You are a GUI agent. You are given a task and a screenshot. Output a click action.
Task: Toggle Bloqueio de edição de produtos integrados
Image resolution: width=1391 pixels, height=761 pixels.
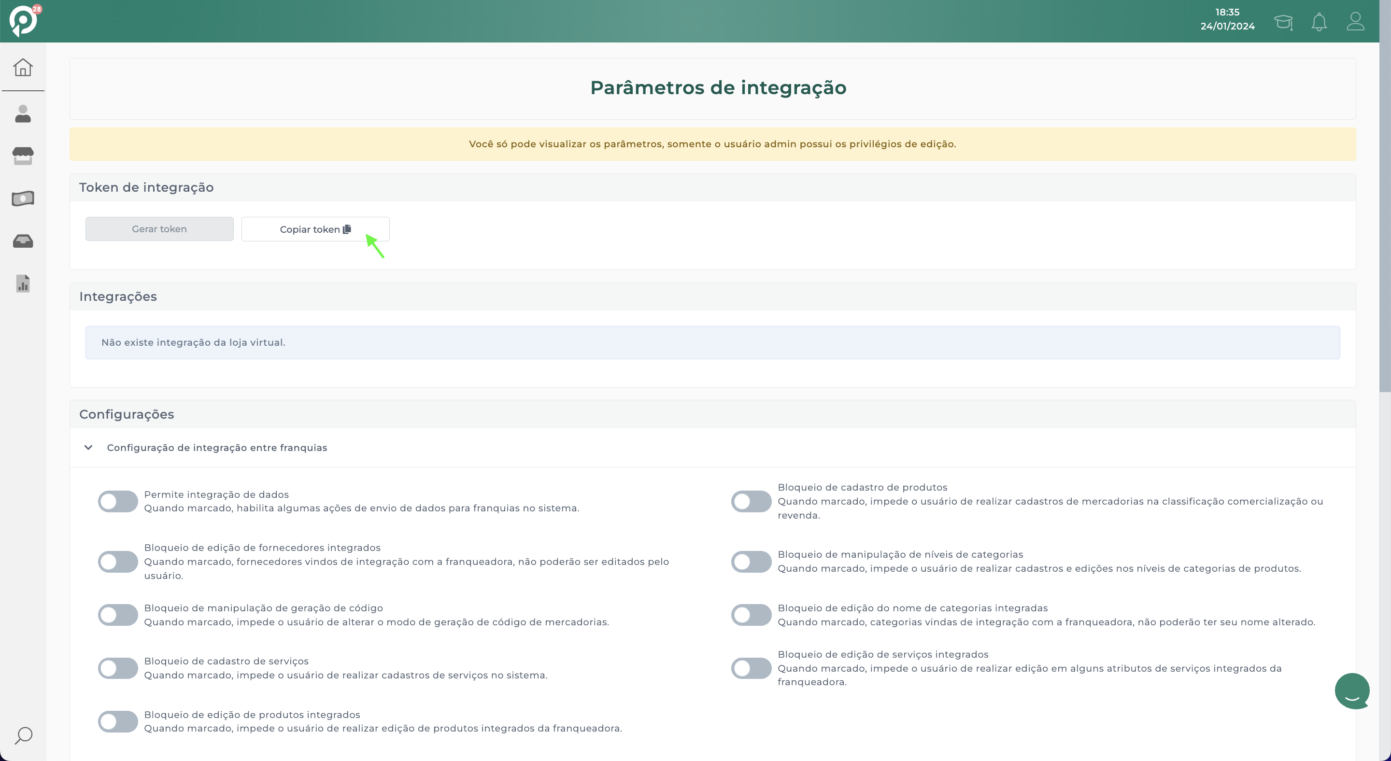coord(118,721)
